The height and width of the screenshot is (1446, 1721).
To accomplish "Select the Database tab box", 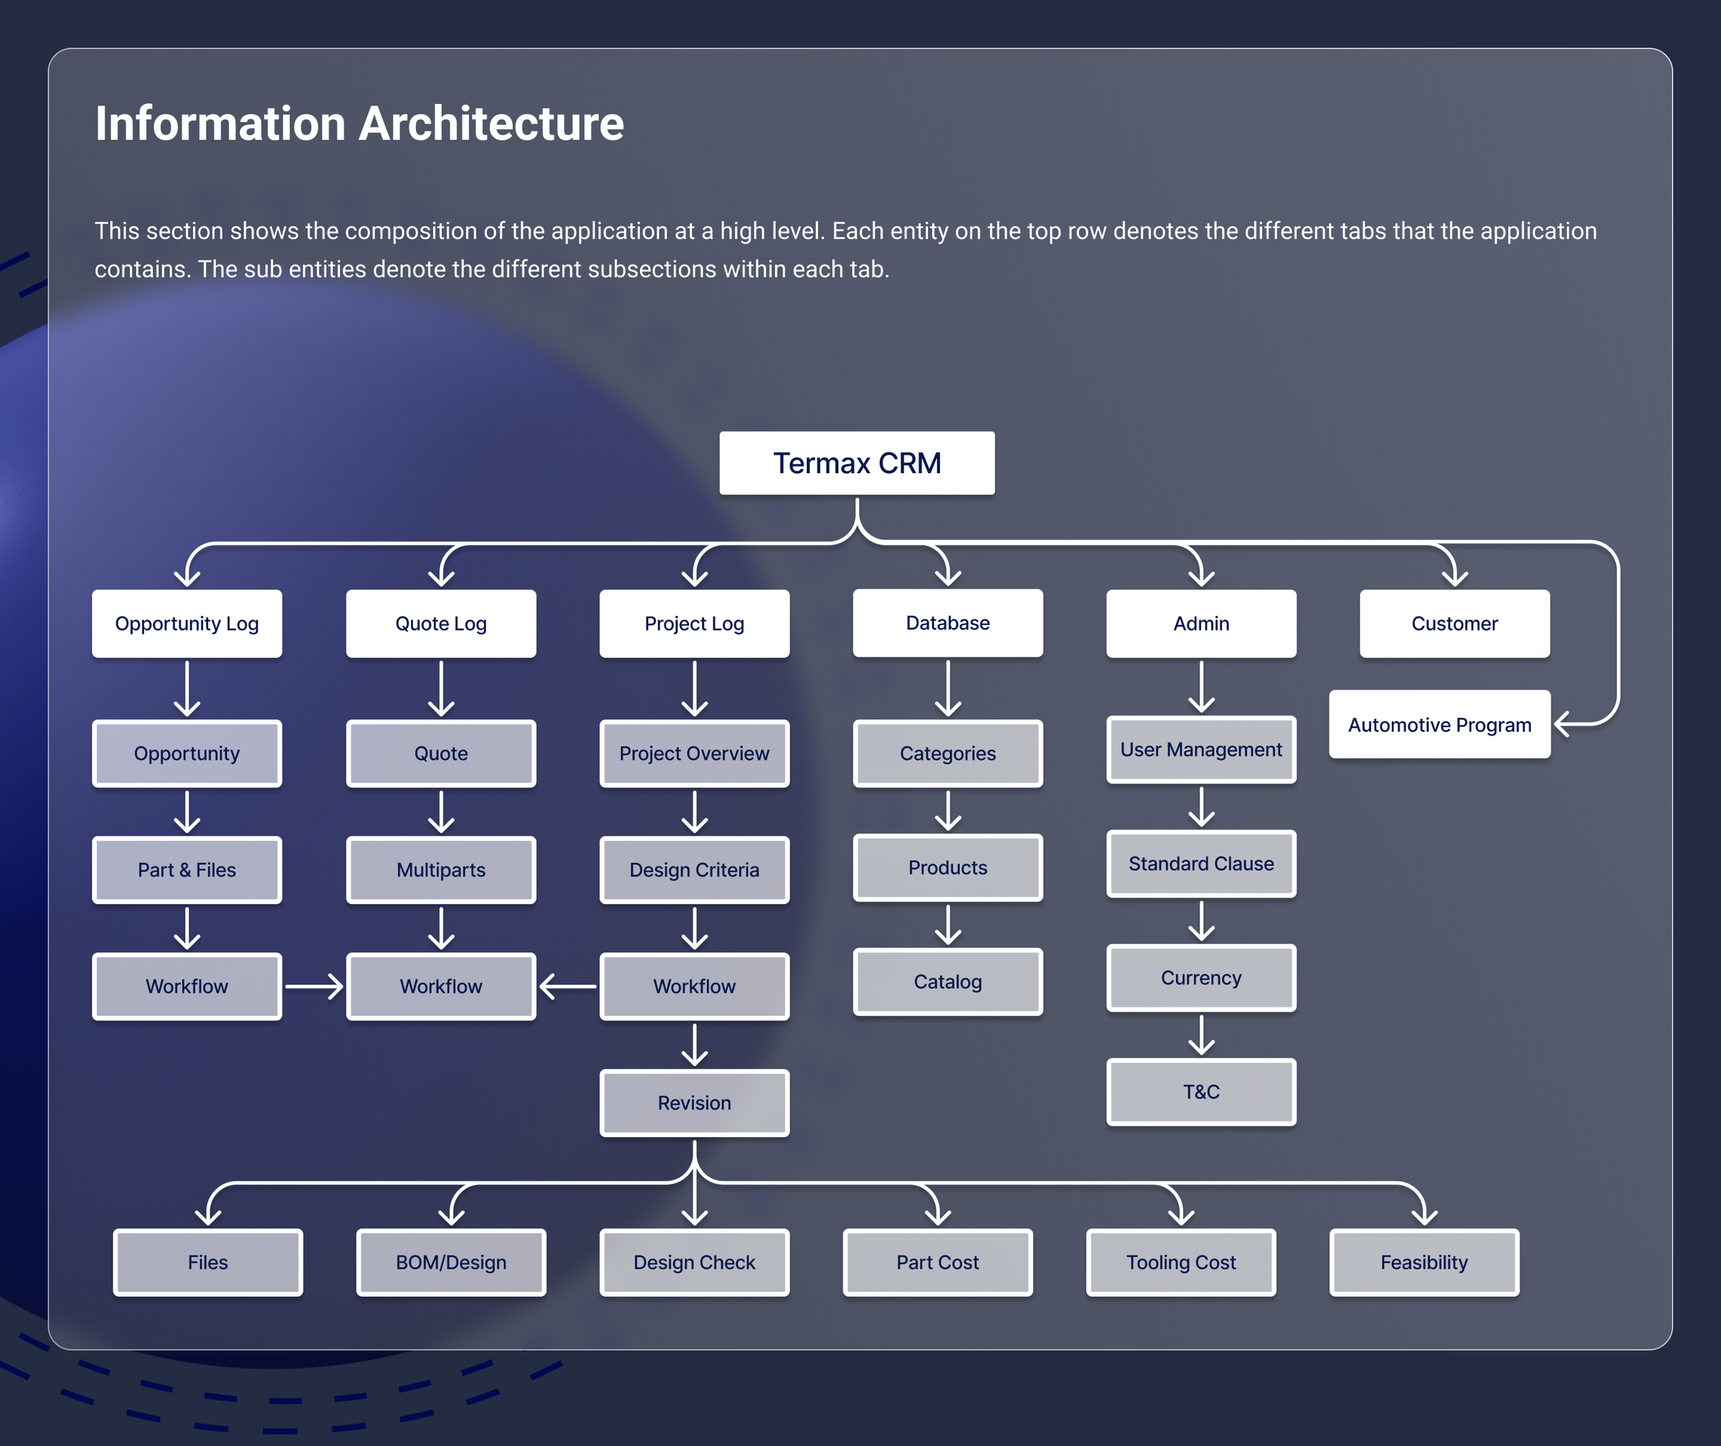I will [x=948, y=623].
